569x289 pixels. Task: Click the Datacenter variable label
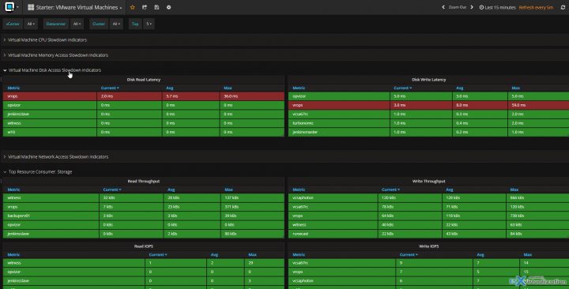point(56,24)
